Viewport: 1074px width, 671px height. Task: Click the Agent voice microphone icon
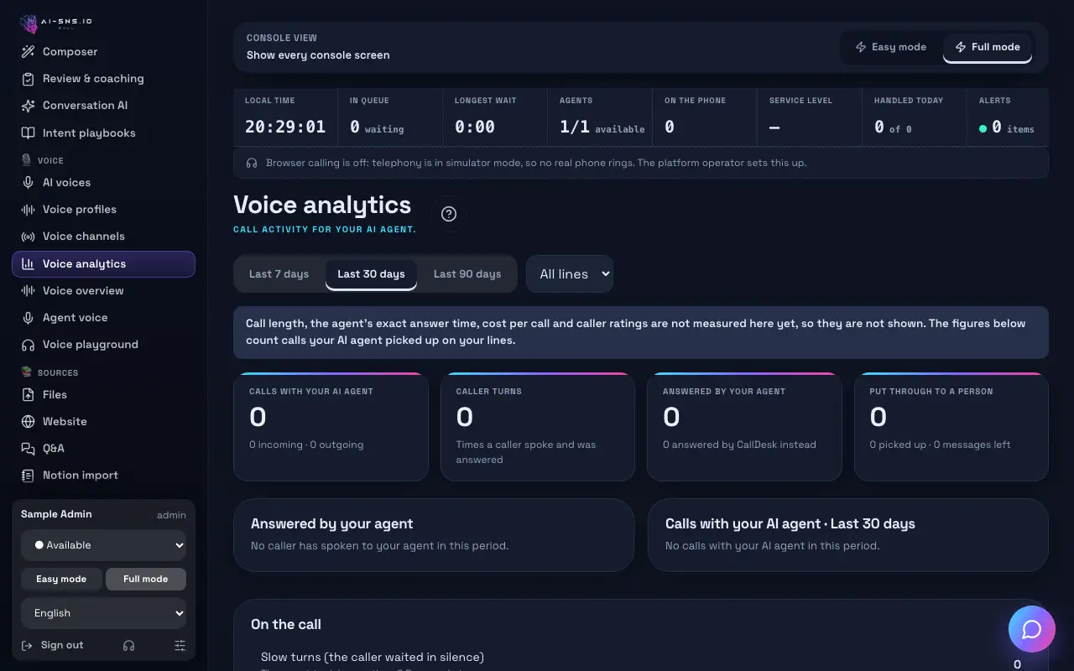tap(28, 318)
